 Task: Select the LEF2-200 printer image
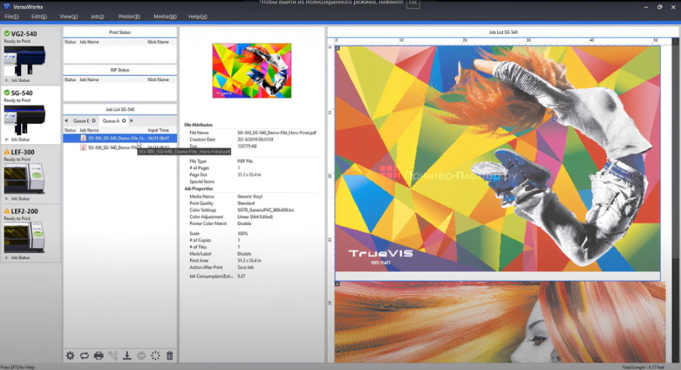(25, 235)
